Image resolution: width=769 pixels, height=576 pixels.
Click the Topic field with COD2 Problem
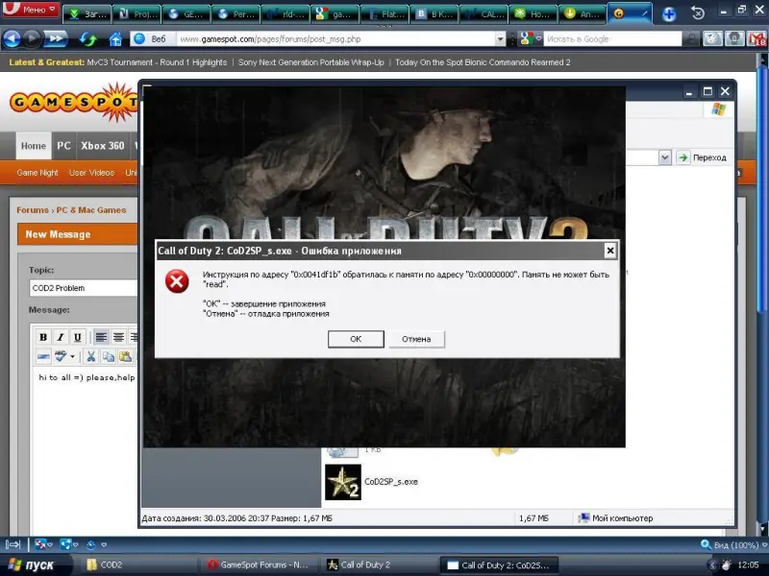[x=84, y=288]
